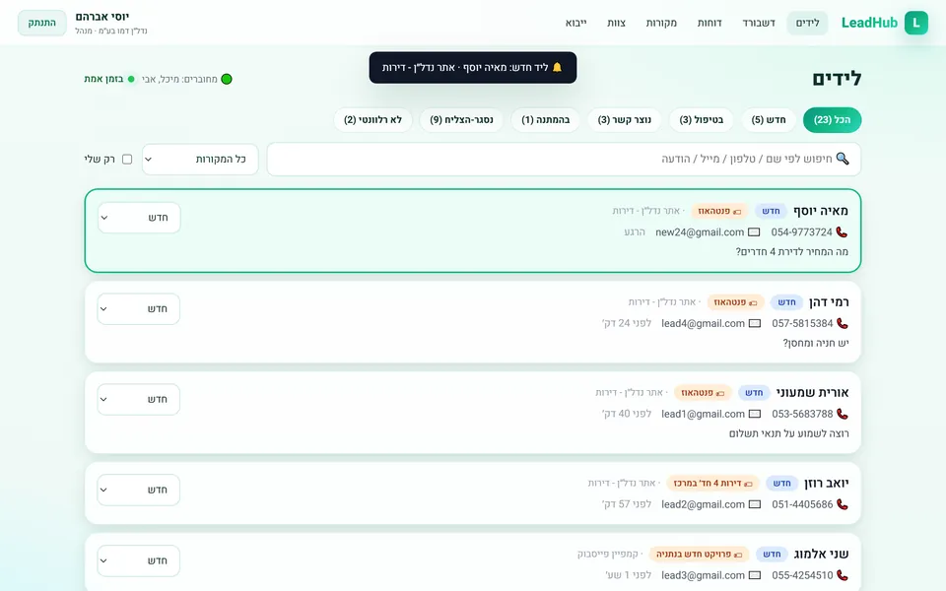Viewport: 946px width, 591px height.
Task: Focus the lead search input field
Action: [x=564, y=160]
